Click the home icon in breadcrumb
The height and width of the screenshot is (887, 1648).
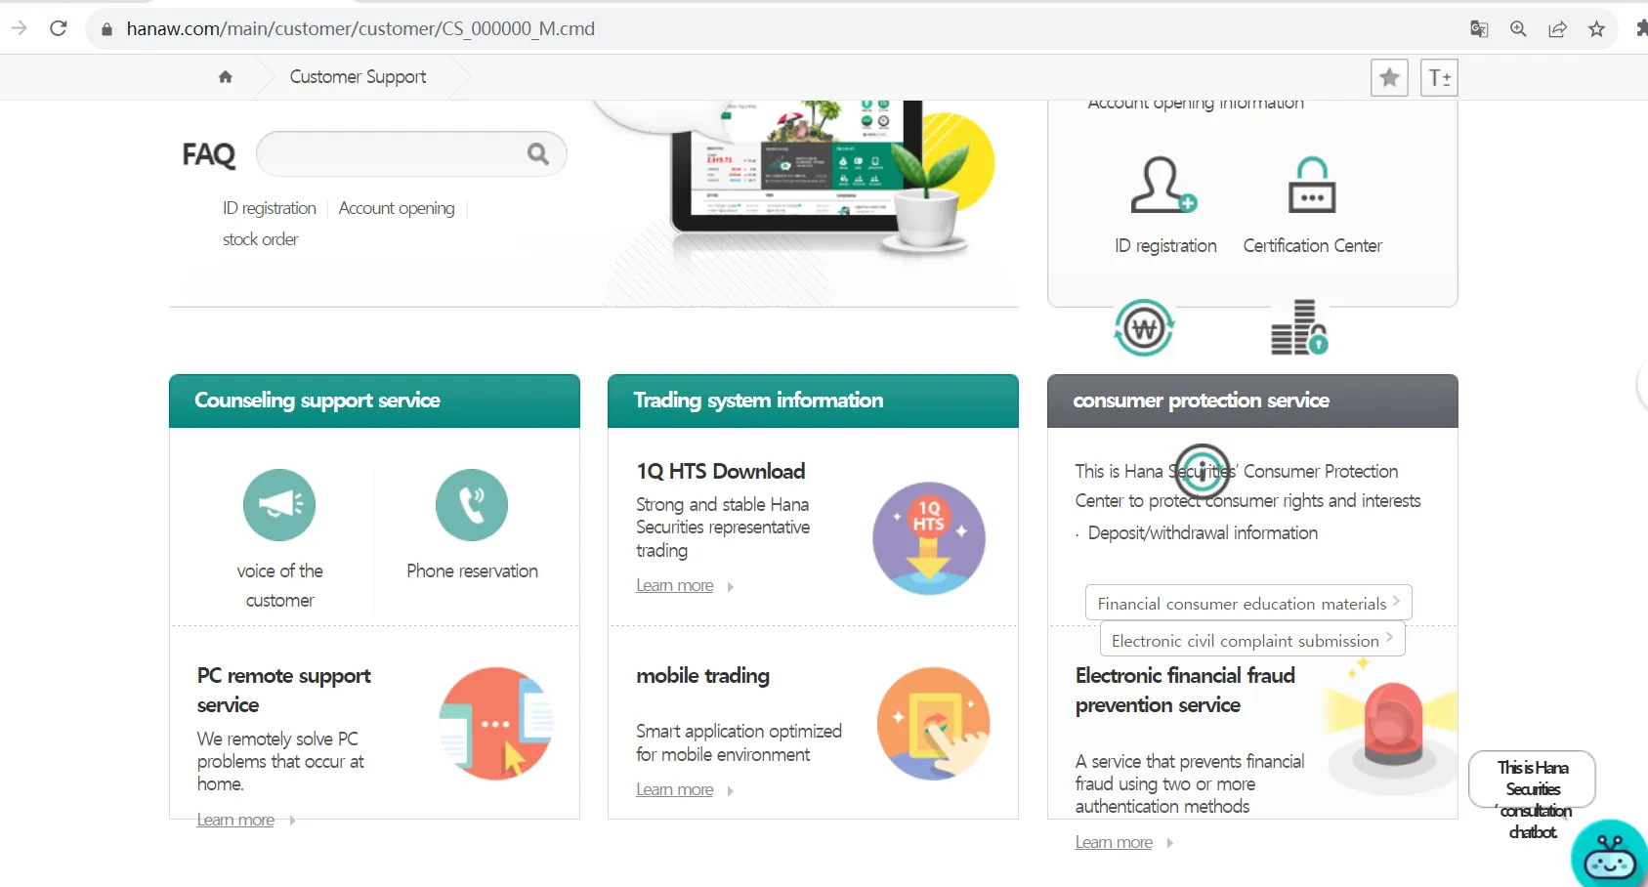(x=226, y=77)
